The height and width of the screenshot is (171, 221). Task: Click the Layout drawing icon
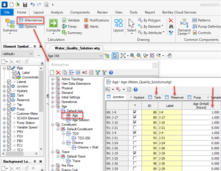coord(118,23)
